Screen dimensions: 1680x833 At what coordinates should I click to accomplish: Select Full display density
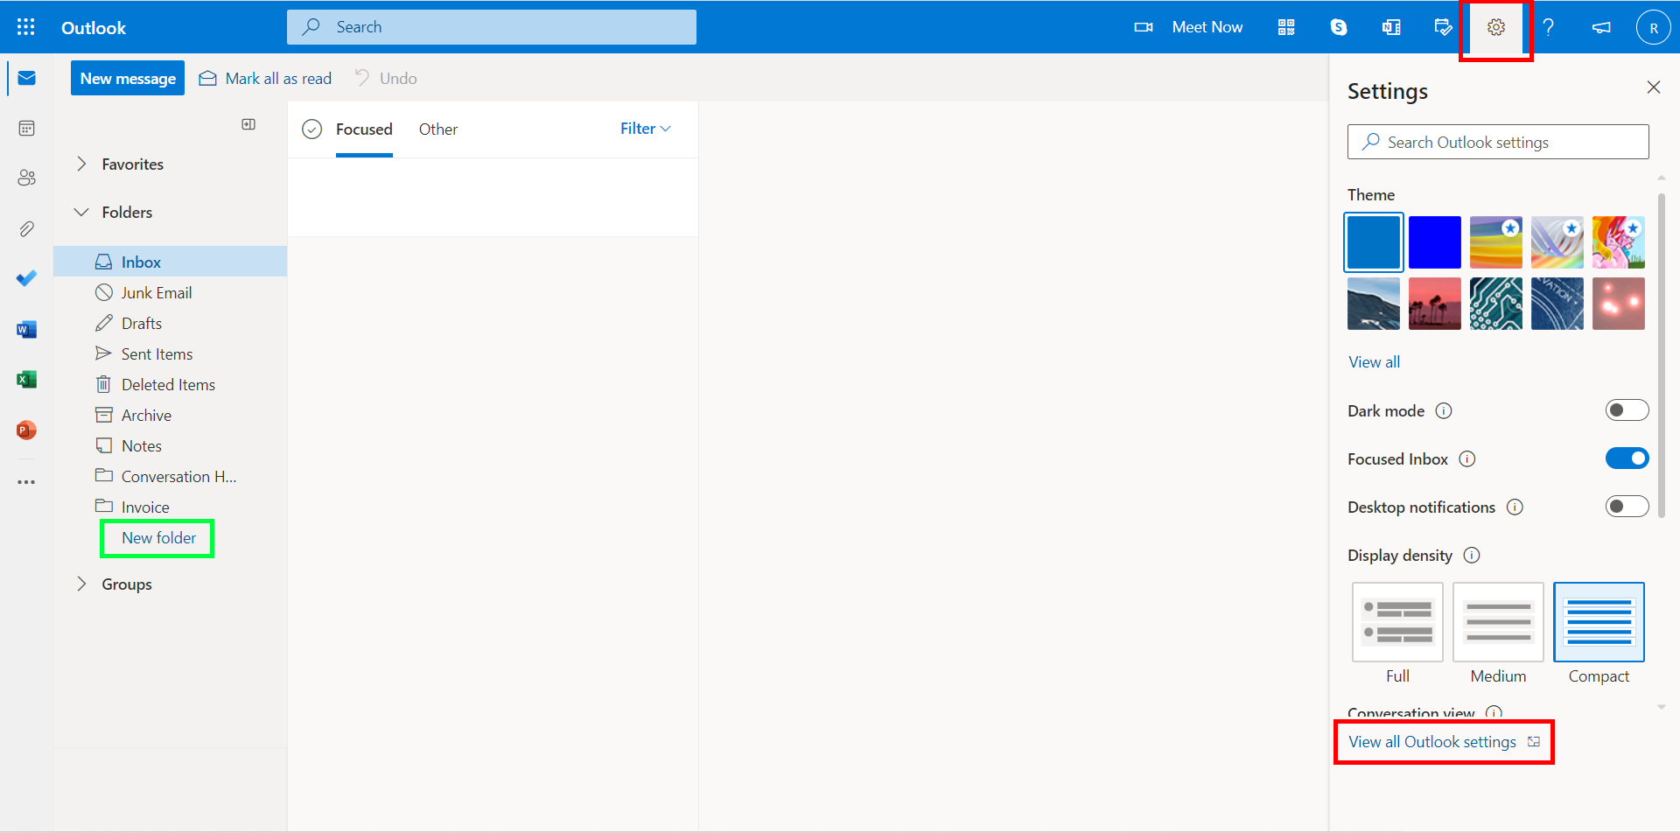click(x=1397, y=622)
